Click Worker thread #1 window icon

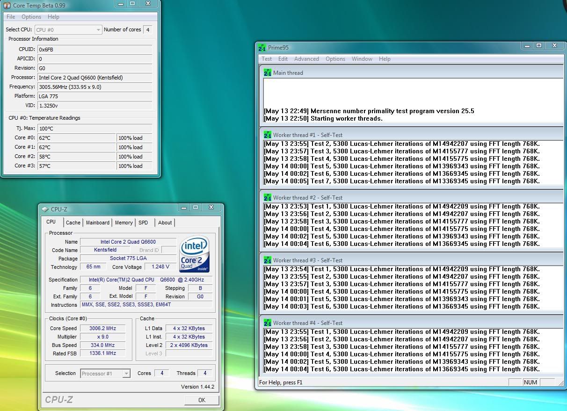pyautogui.click(x=267, y=135)
